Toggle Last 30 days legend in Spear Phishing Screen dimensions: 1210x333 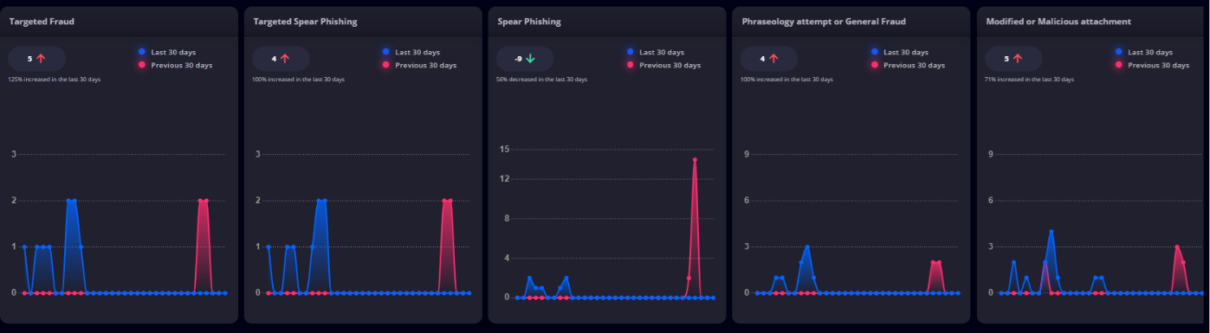(656, 52)
